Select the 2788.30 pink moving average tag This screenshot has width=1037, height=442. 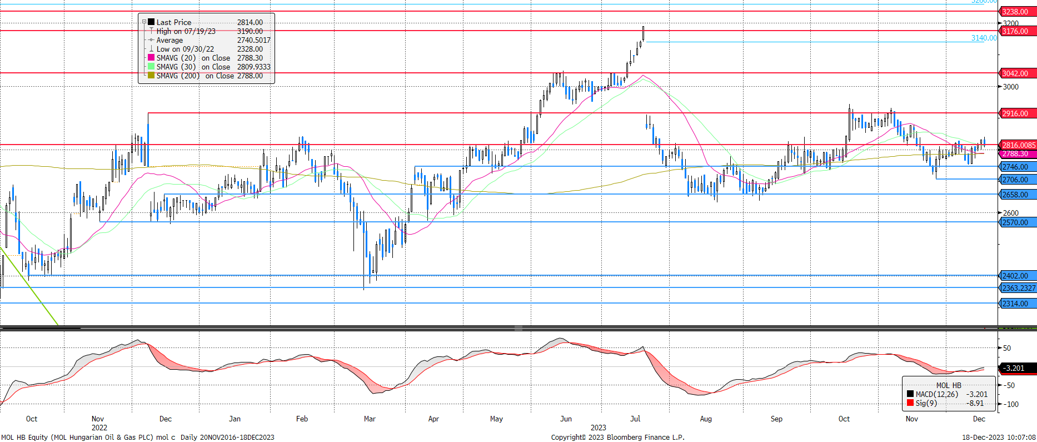click(x=1016, y=154)
